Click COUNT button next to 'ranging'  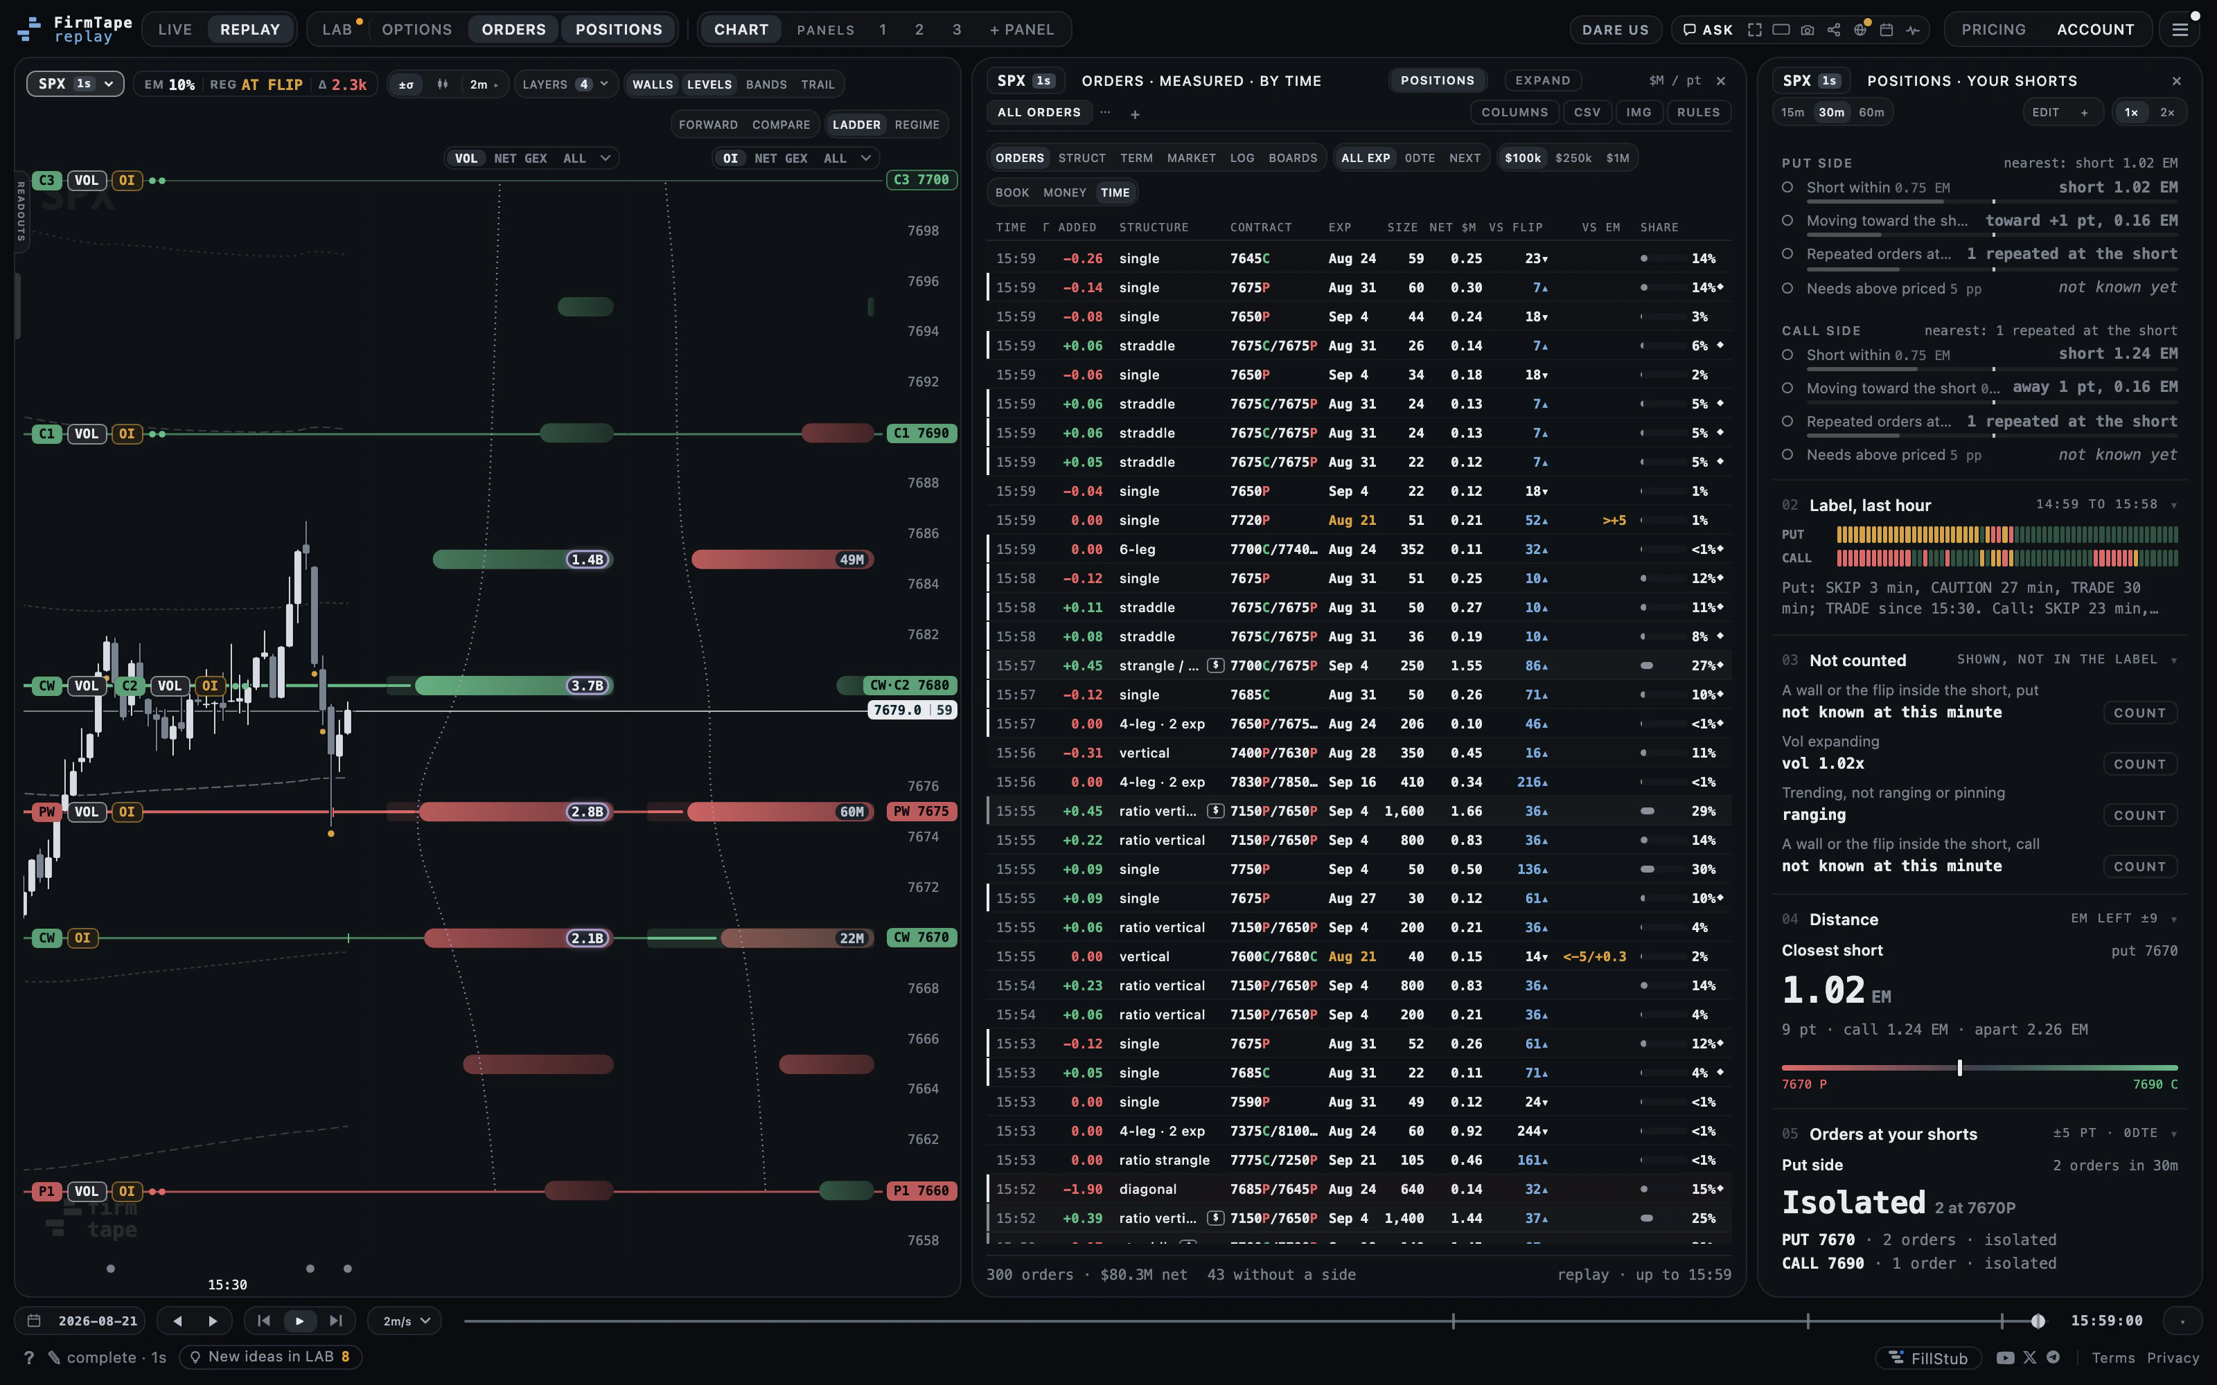click(x=2139, y=815)
